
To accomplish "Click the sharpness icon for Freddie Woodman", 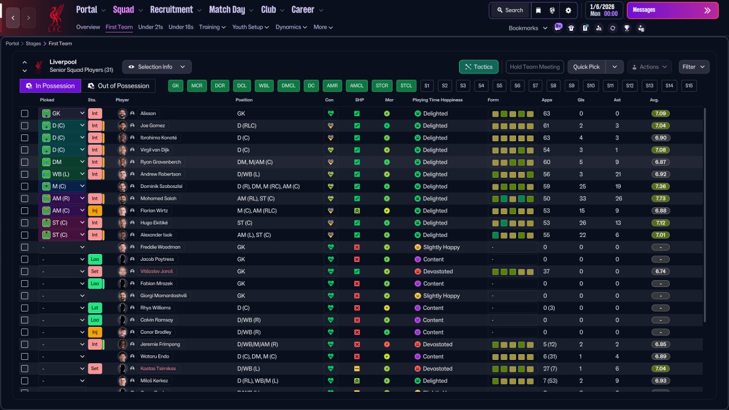I will pyautogui.click(x=357, y=247).
